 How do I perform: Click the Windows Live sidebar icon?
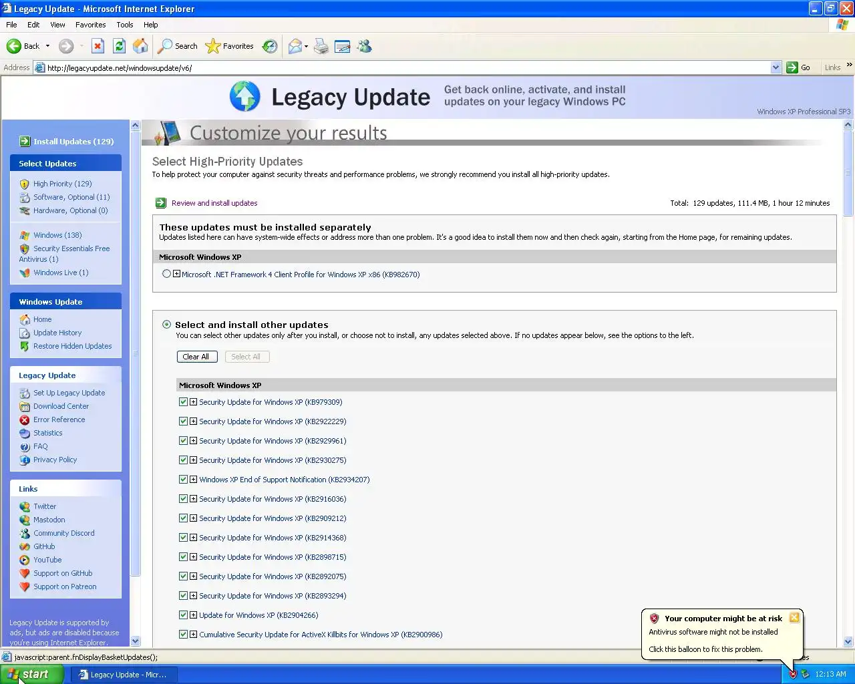25,273
